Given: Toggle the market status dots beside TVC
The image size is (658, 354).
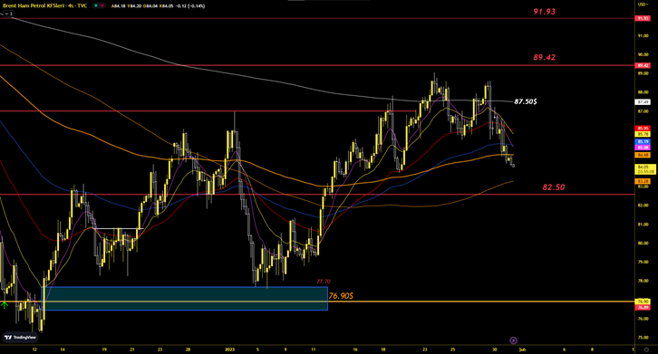Looking at the screenshot, I should 100,5.
